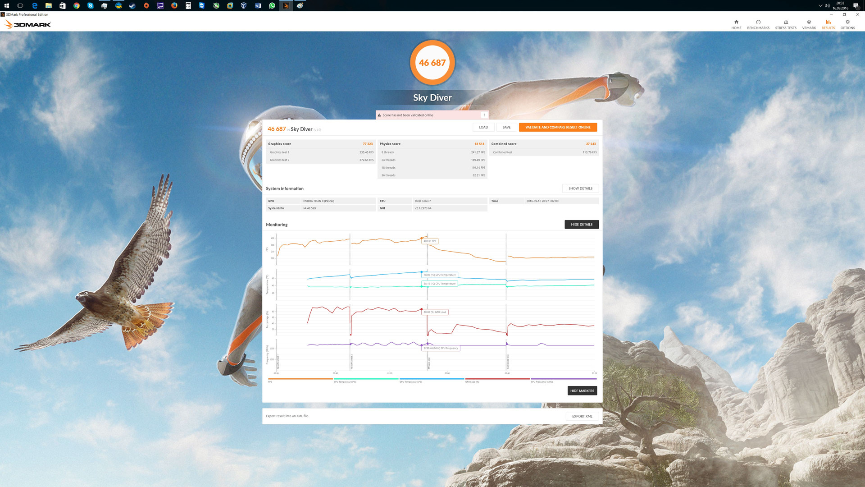Screen dimensions: 865x487
Task: Collapse monitoring with Hide Details
Action: pyautogui.click(x=581, y=225)
